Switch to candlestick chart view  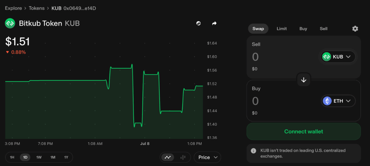(x=183, y=157)
